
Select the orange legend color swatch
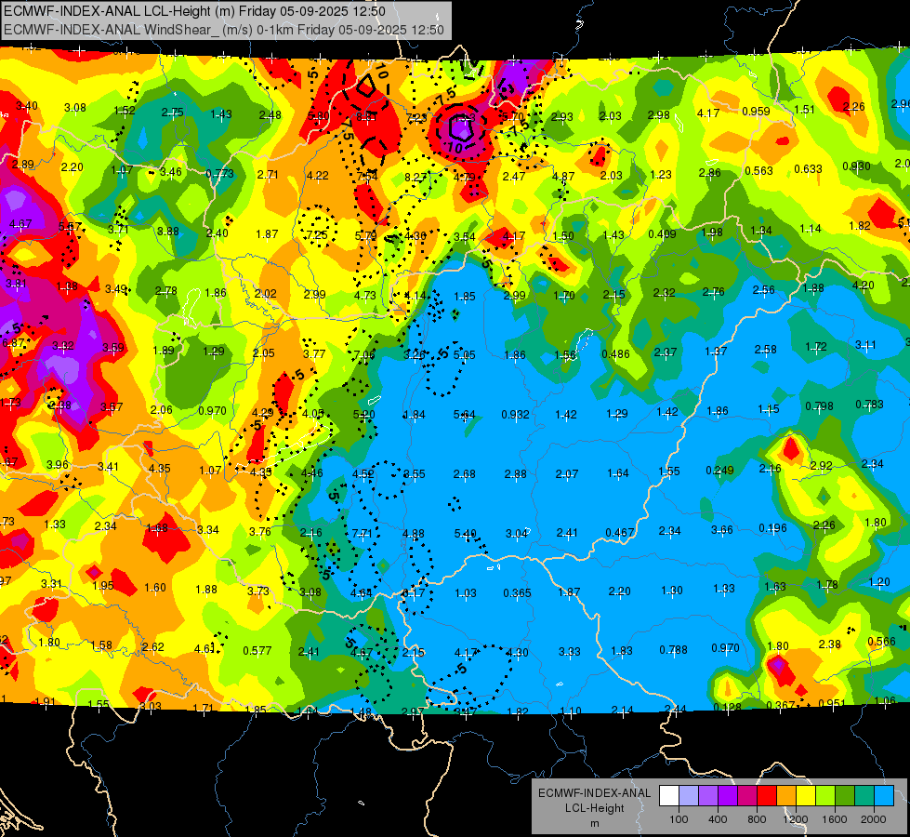(786, 796)
